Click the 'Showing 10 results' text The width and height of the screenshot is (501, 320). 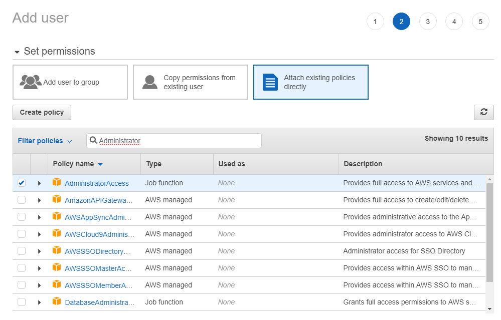tap(456, 138)
